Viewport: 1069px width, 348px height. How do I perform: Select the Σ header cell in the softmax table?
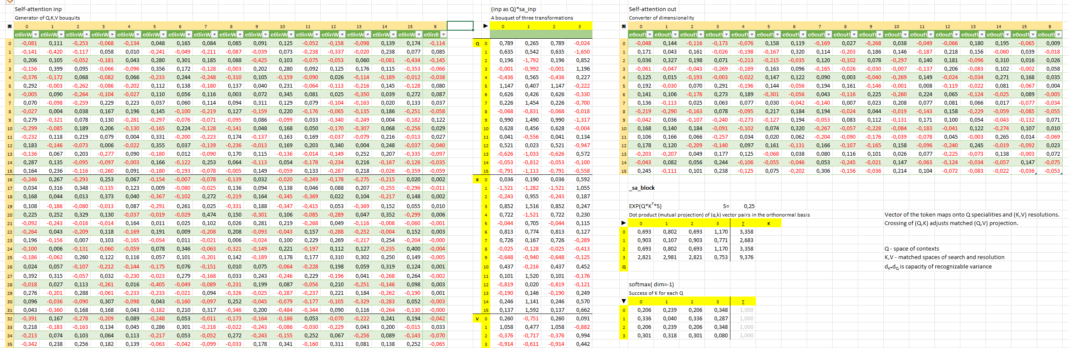point(743,302)
